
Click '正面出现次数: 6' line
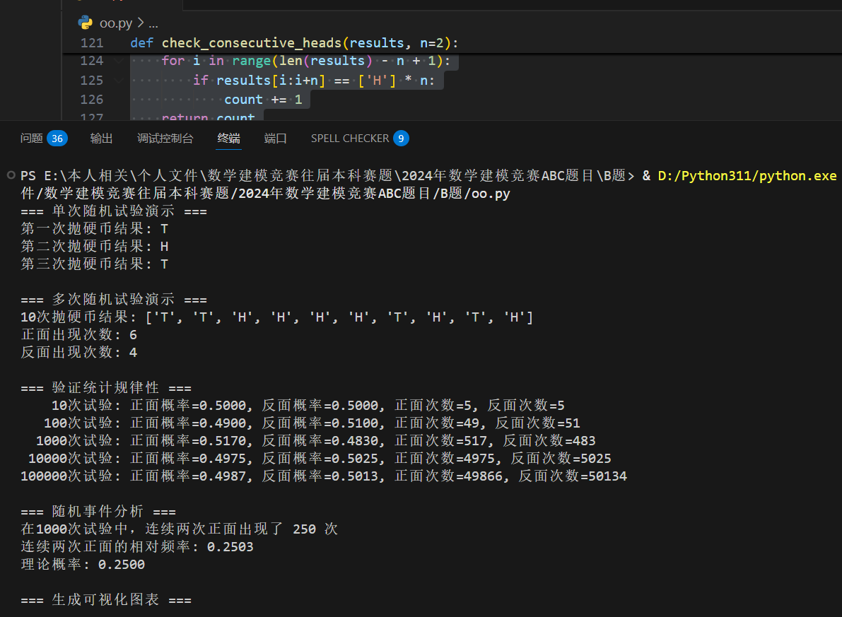coord(79,335)
